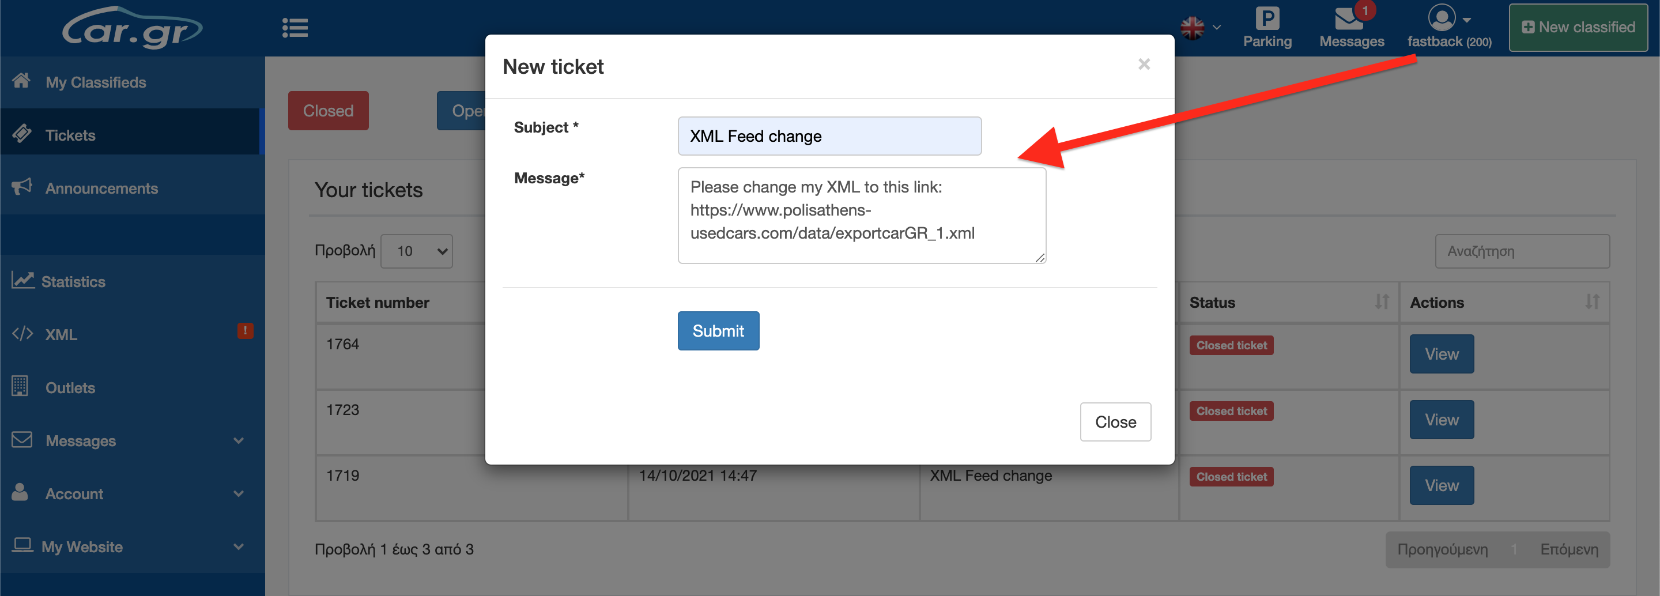Open the Προβολή rows-per-page dropdown
1660x596 pixels.
point(416,251)
